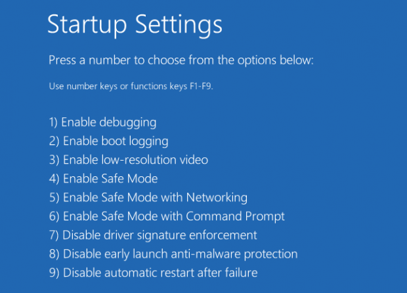Click the 'Use number keys' hint text
407x293 pixels.
point(131,86)
